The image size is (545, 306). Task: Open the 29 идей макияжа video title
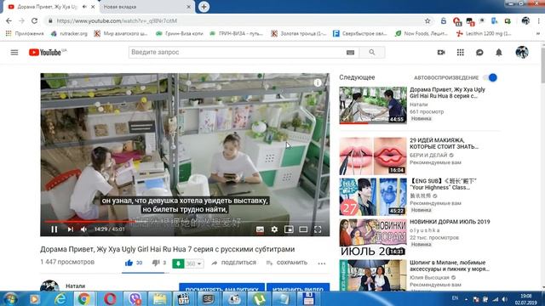pos(444,144)
